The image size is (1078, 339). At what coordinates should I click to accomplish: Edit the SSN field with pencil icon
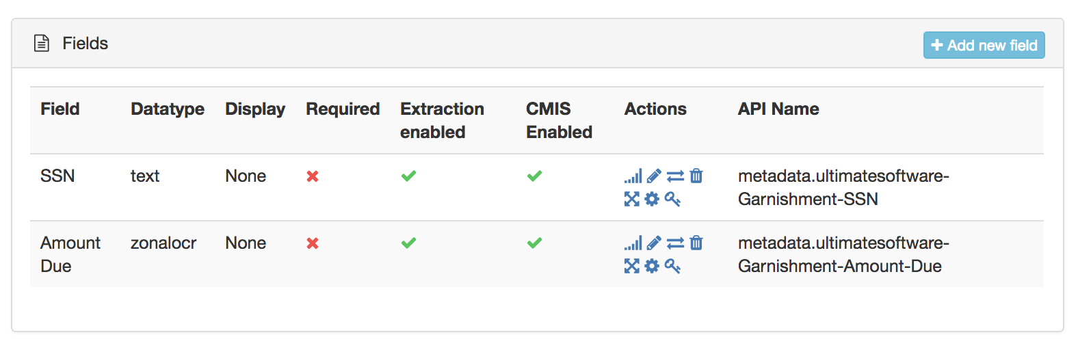[x=654, y=176]
